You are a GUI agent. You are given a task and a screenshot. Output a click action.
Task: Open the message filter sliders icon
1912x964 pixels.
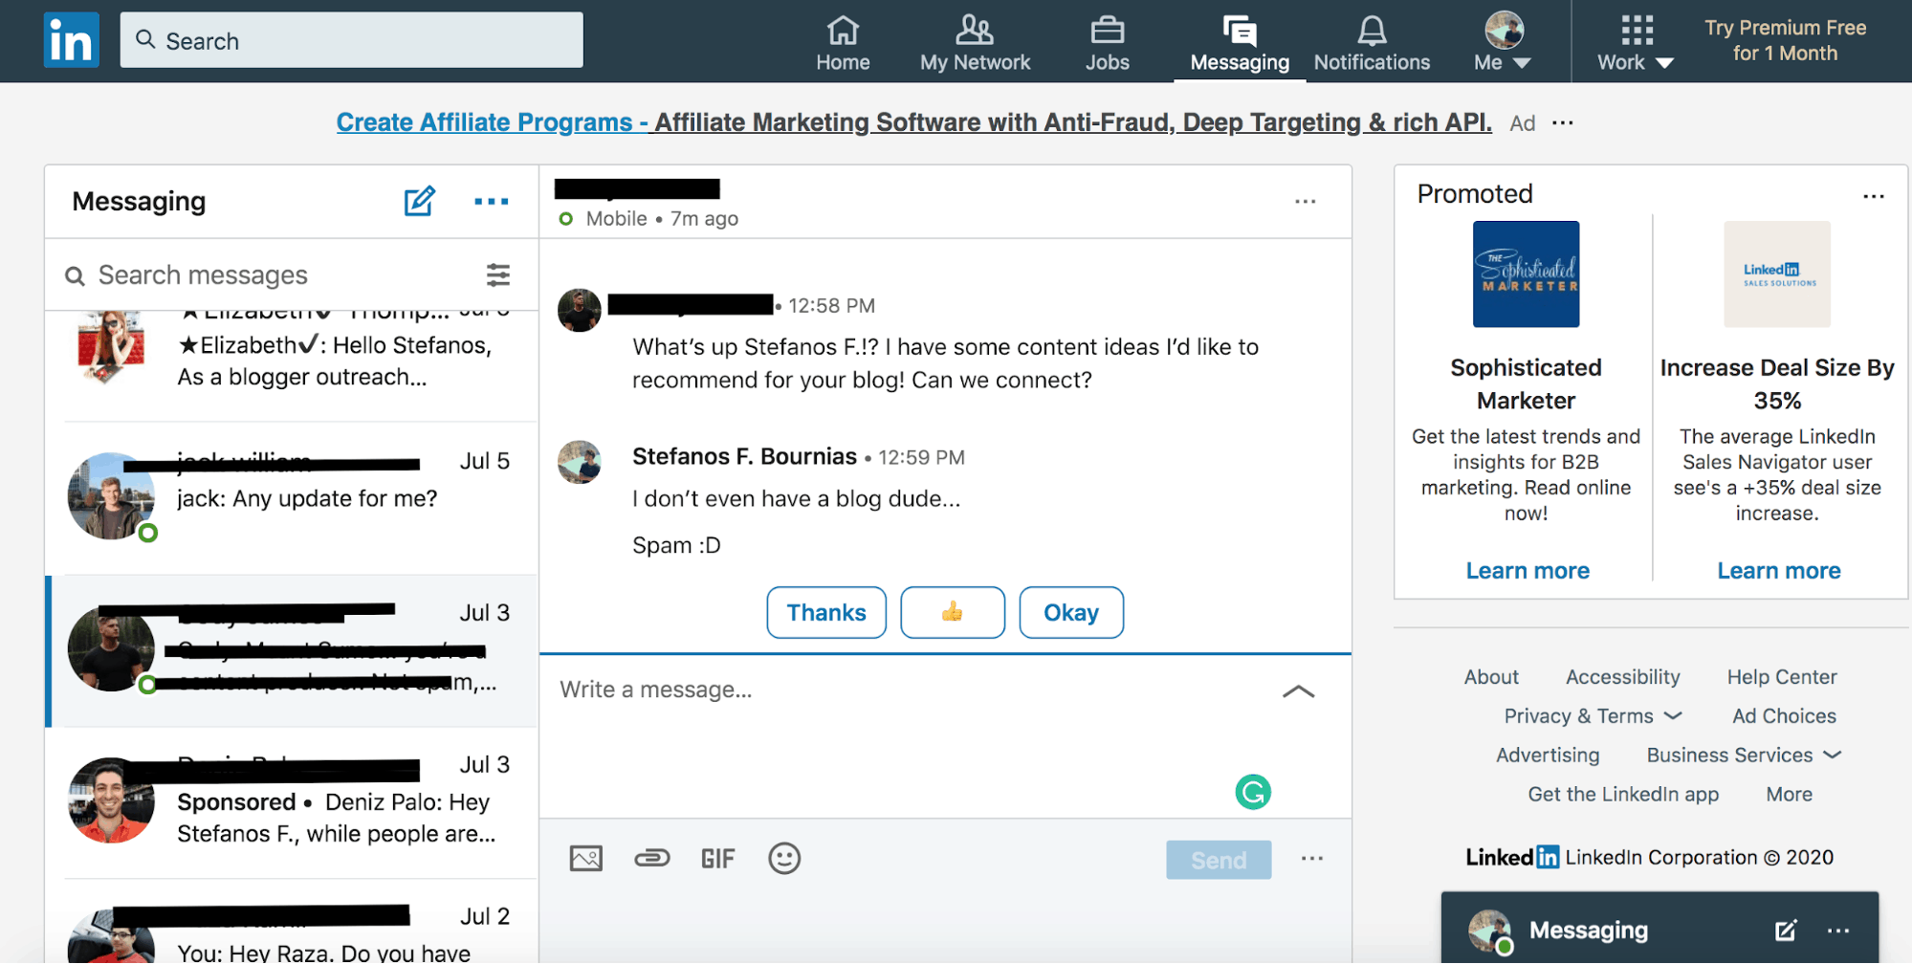[498, 275]
